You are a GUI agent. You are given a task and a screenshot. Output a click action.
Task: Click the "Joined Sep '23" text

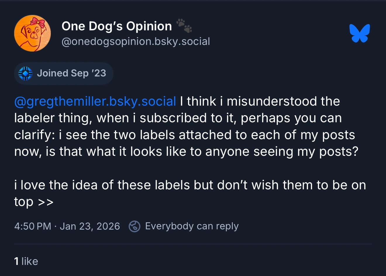[71, 73]
